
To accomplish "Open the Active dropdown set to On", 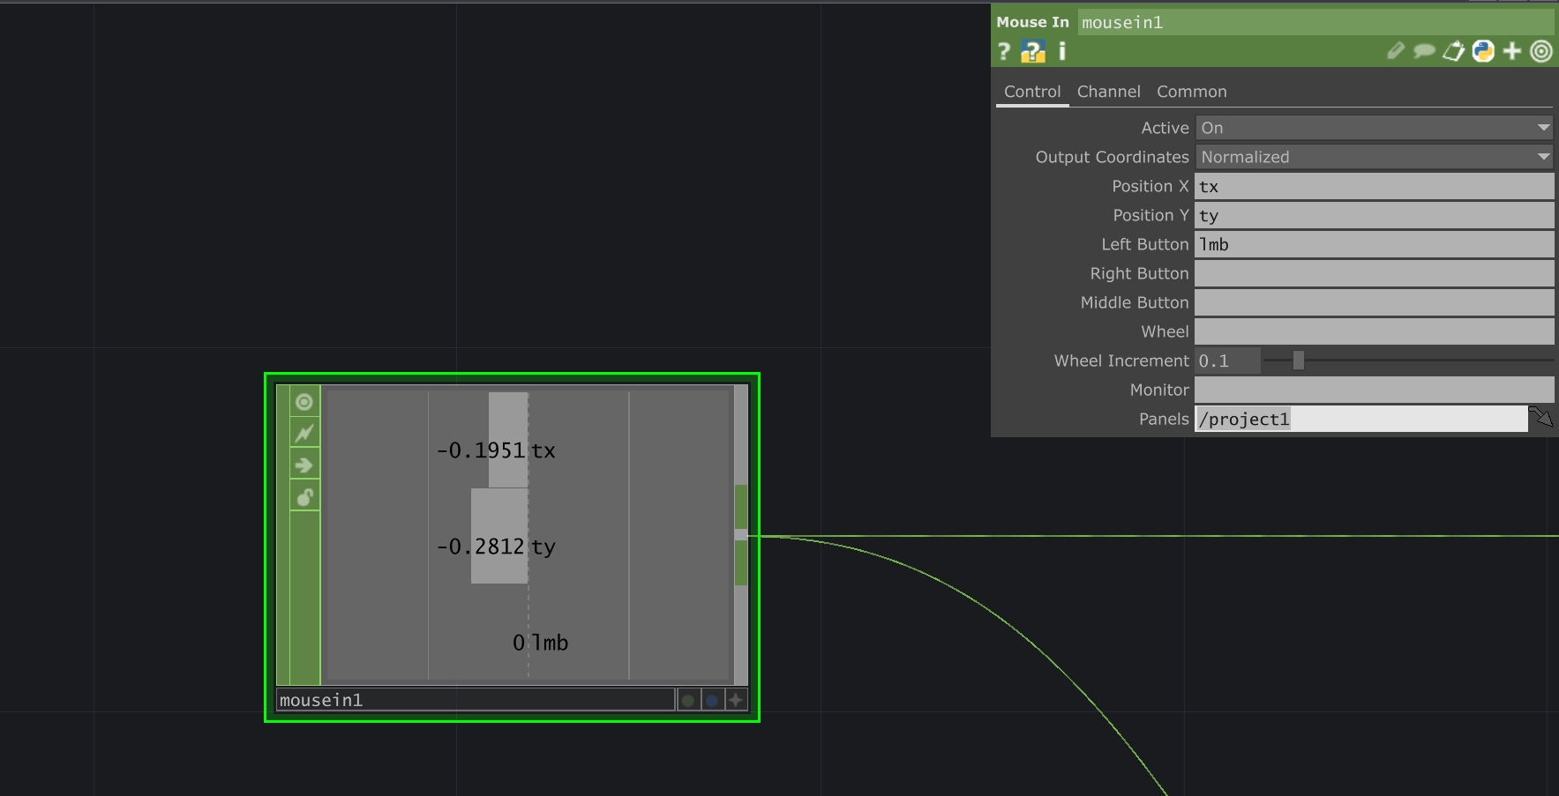I will (x=1374, y=128).
